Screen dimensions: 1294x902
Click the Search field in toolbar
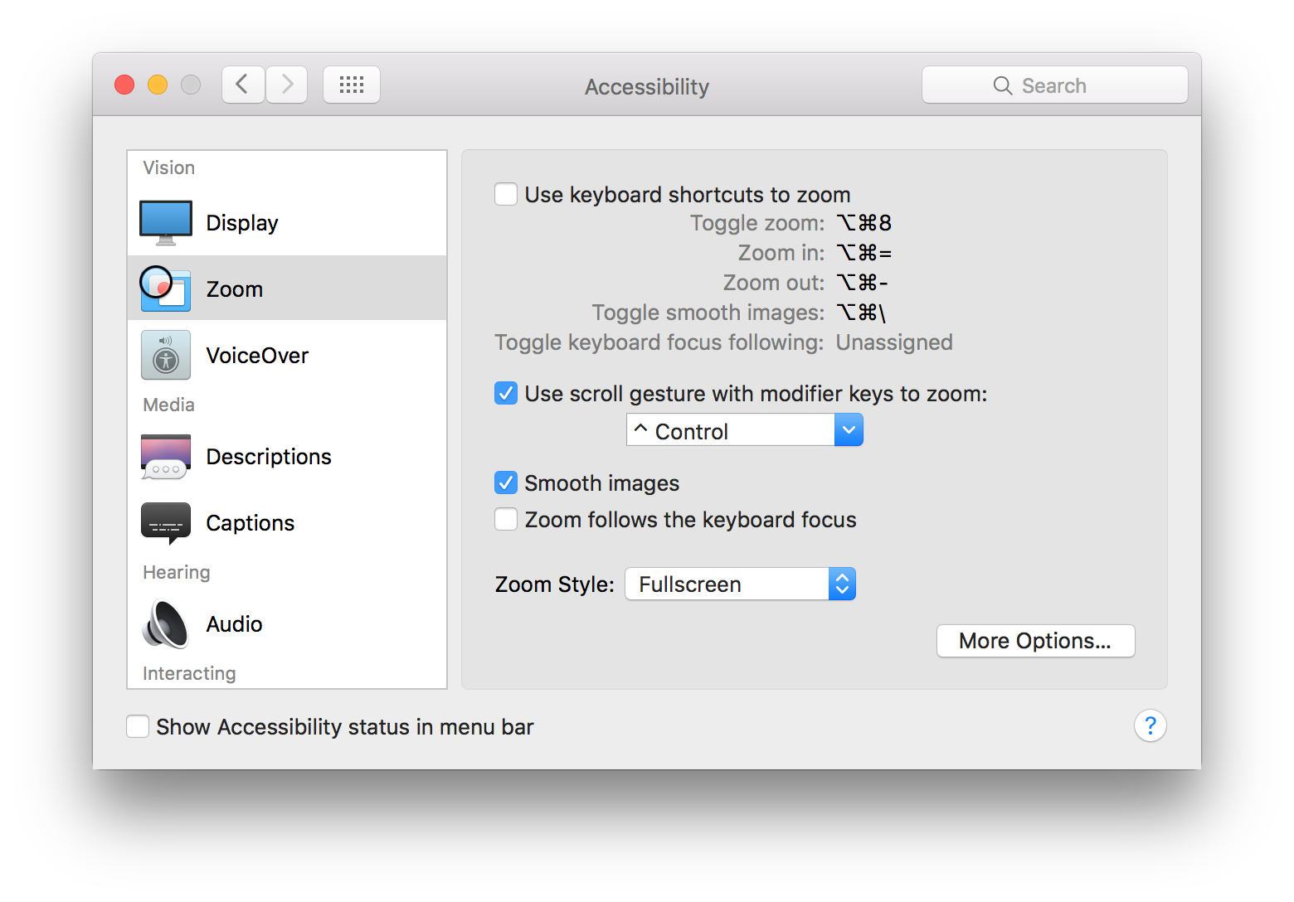coord(1055,85)
